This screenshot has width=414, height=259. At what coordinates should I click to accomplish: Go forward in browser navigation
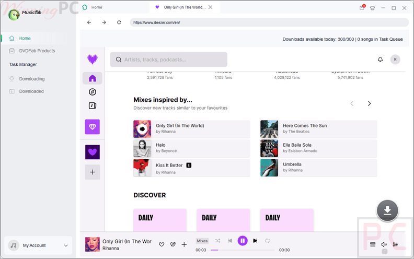(x=104, y=22)
